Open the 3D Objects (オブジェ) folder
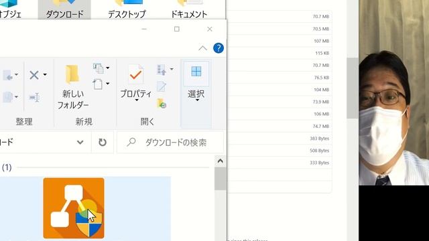Screen dimensions: 429x241 [11, 9]
